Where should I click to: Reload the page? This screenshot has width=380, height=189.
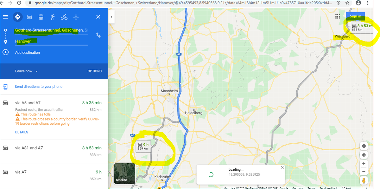(x=19, y=3)
